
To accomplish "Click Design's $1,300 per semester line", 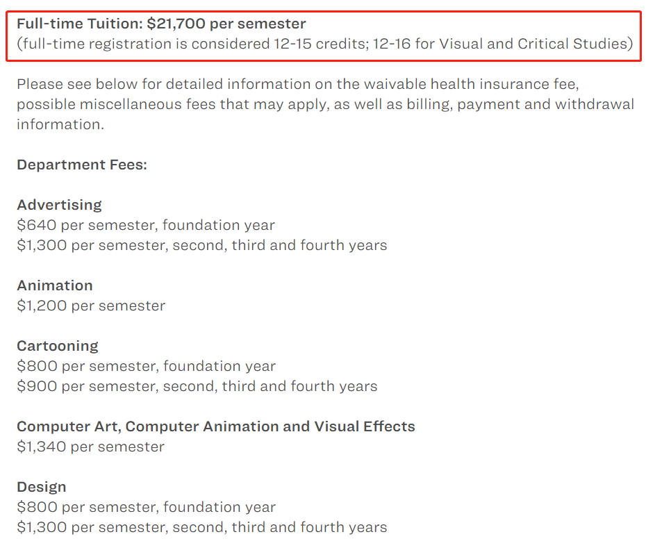I will coord(201,527).
